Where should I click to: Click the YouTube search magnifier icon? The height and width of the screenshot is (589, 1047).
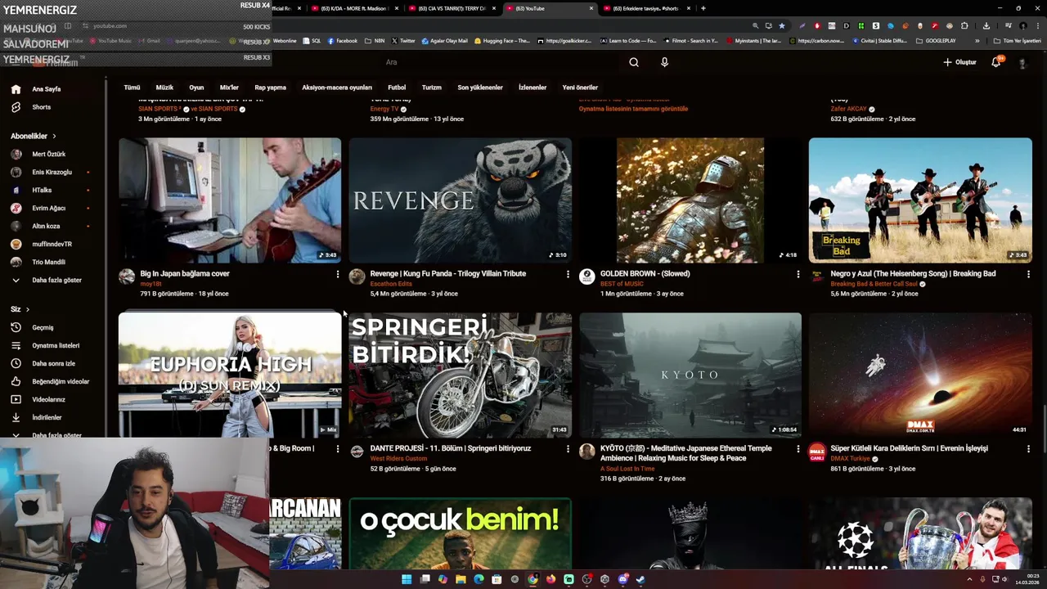634,62
